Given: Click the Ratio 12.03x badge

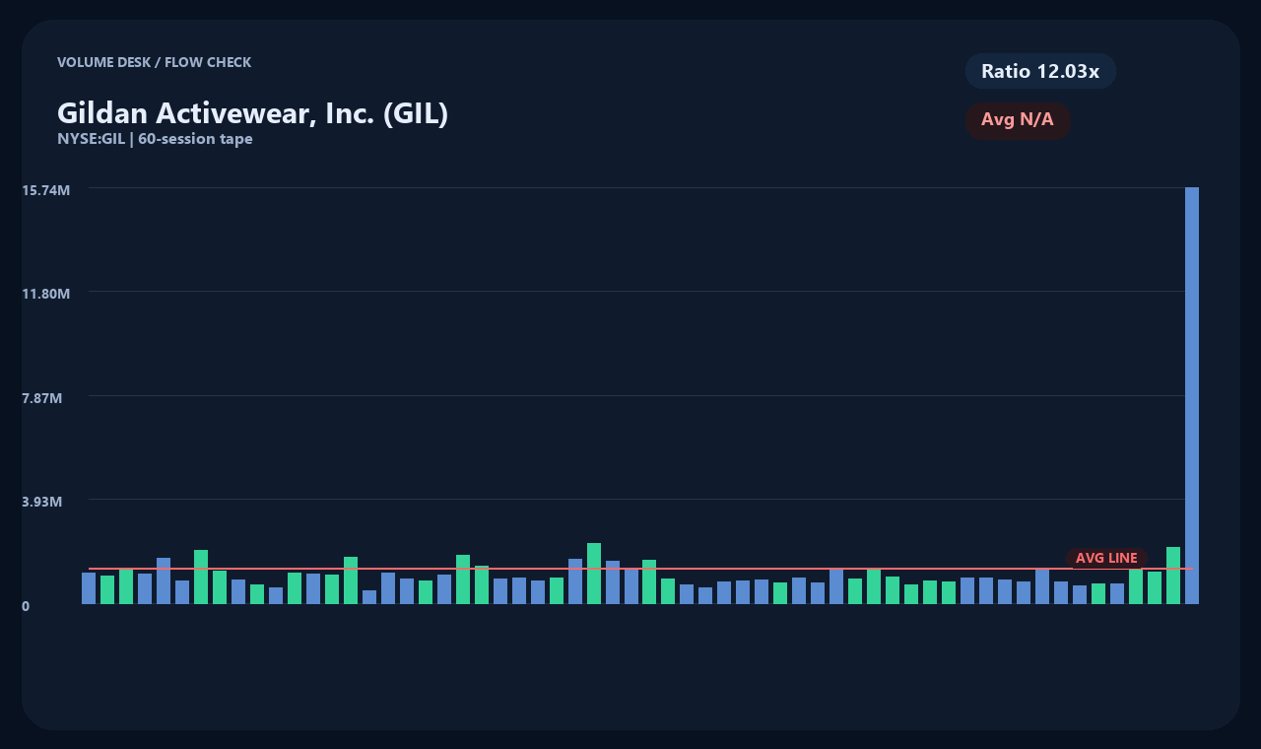Looking at the screenshot, I should tap(1040, 71).
